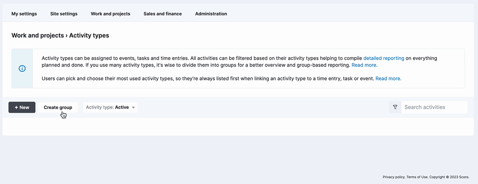Open the Terms of Use footer link
Image resolution: width=478 pixels, height=184 pixels.
(418, 177)
